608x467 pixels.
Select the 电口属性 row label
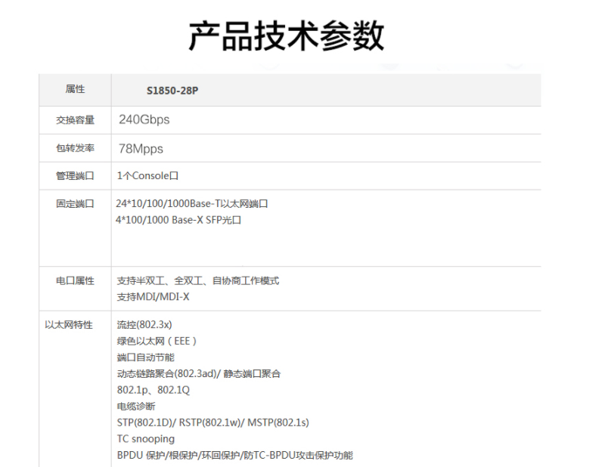coord(75,281)
